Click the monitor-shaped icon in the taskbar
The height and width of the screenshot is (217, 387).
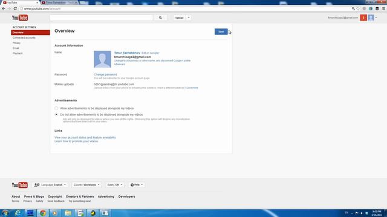point(30,213)
